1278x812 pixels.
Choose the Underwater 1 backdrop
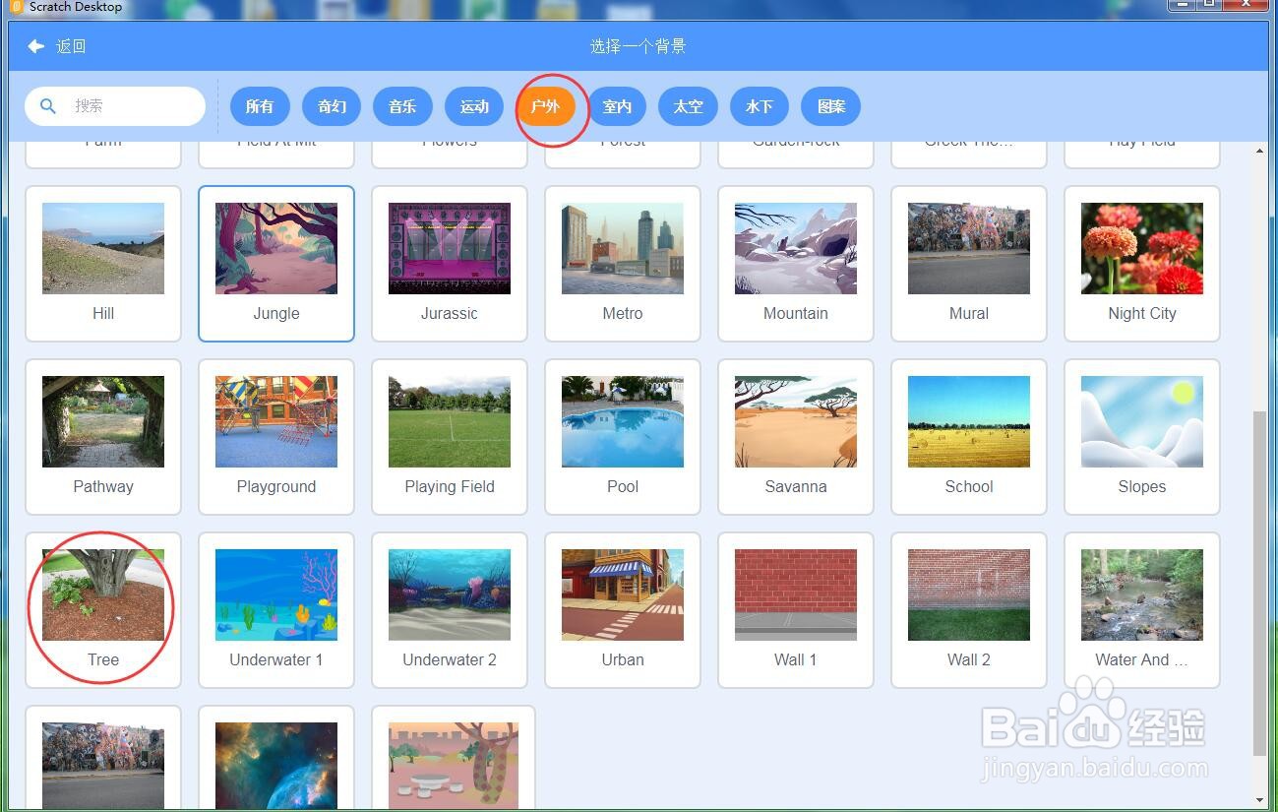[276, 610]
